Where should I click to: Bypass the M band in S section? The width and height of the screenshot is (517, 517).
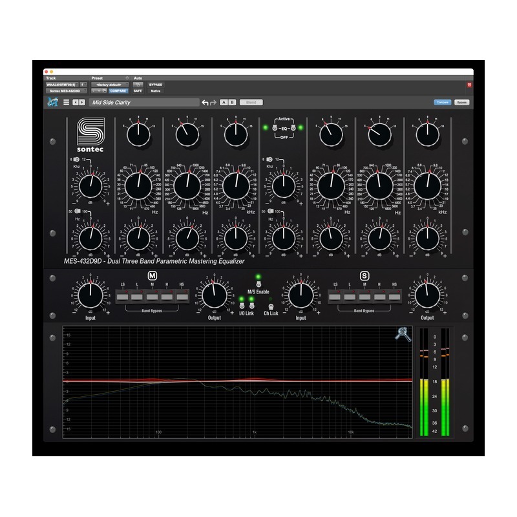[x=364, y=297]
